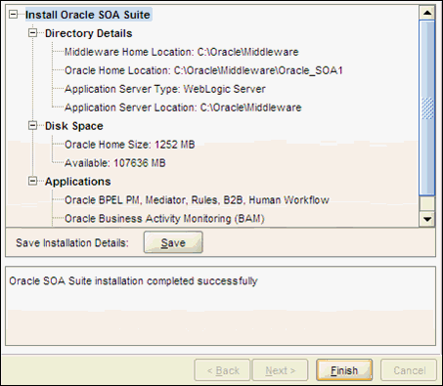
Task: Select the Disk Space tree label
Action: (x=74, y=126)
